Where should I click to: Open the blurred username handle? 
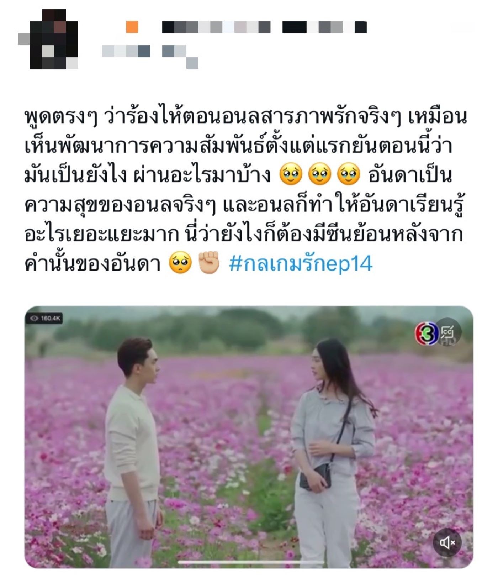[150, 54]
